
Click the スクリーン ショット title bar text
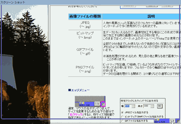click(x=13, y=2)
